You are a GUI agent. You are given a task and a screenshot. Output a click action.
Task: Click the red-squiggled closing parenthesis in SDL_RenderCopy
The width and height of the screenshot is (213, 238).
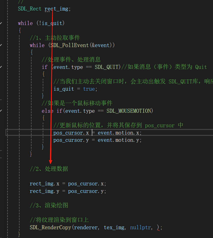pyautogui.click(x=158, y=228)
